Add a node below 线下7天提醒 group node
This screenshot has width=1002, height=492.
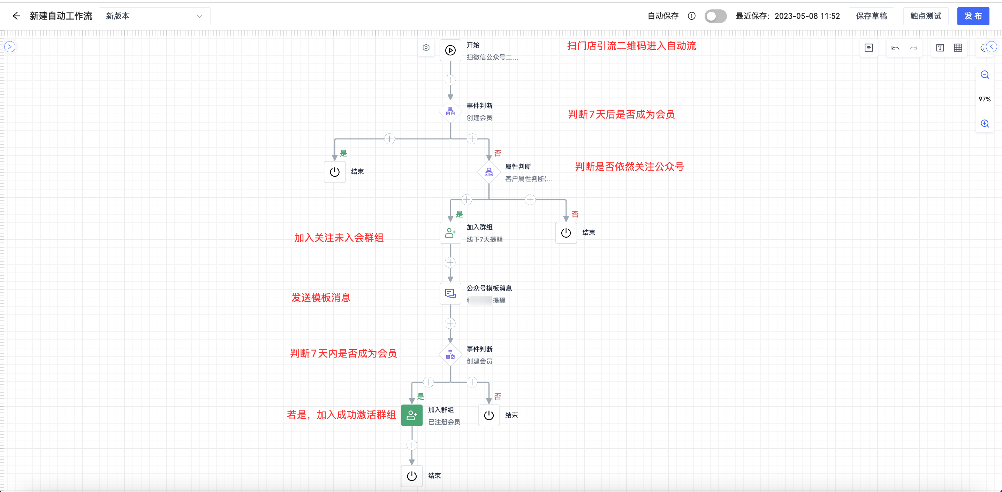[450, 263]
